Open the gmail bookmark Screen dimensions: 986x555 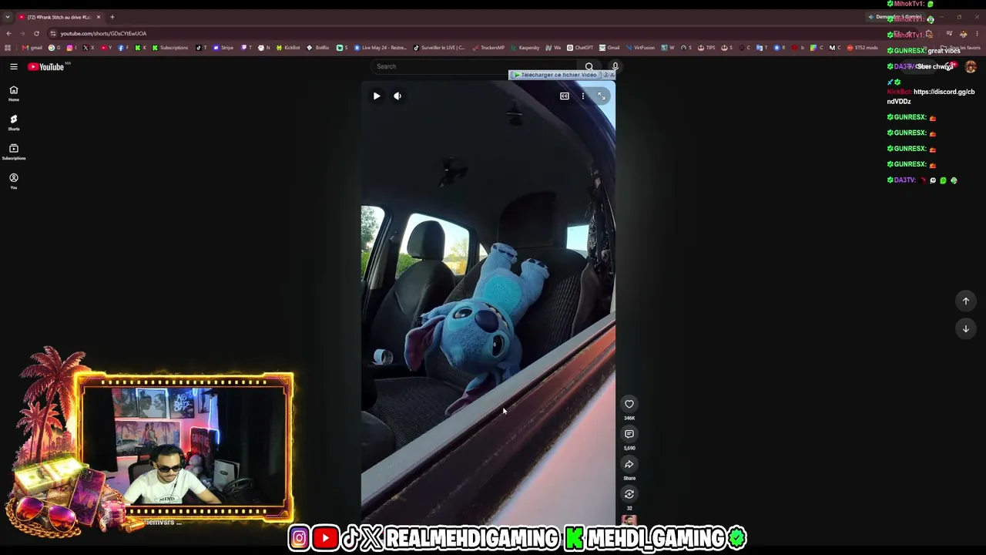point(32,48)
